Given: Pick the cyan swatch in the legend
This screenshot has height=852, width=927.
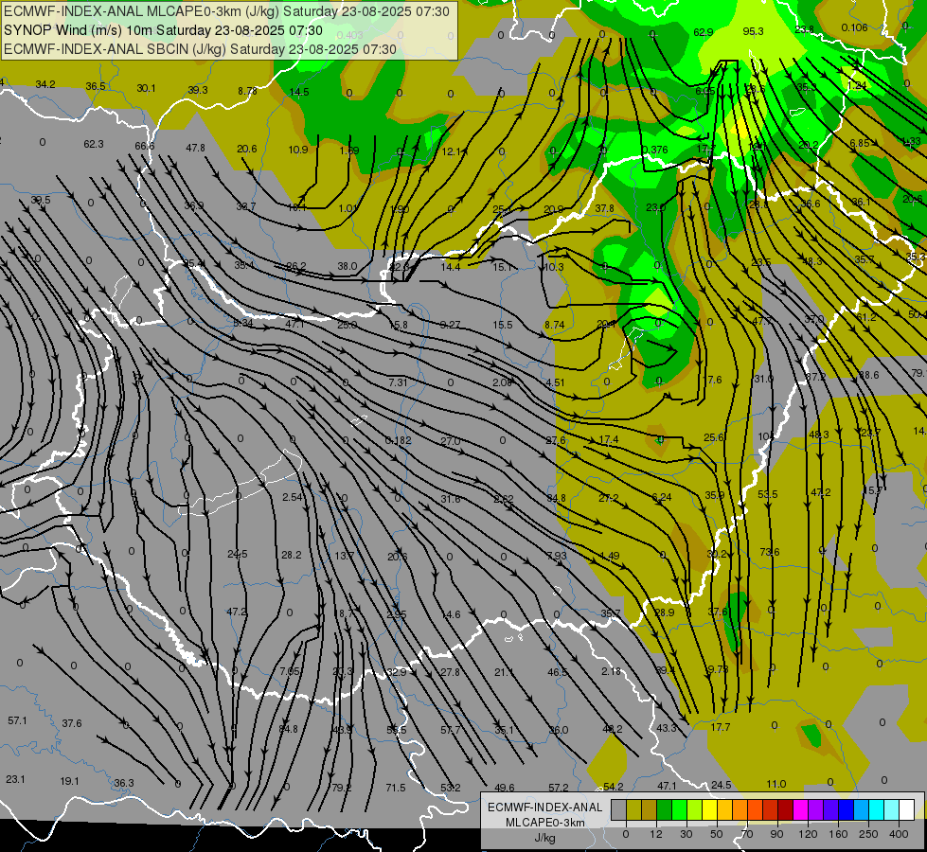Looking at the screenshot, I should pos(876,809).
